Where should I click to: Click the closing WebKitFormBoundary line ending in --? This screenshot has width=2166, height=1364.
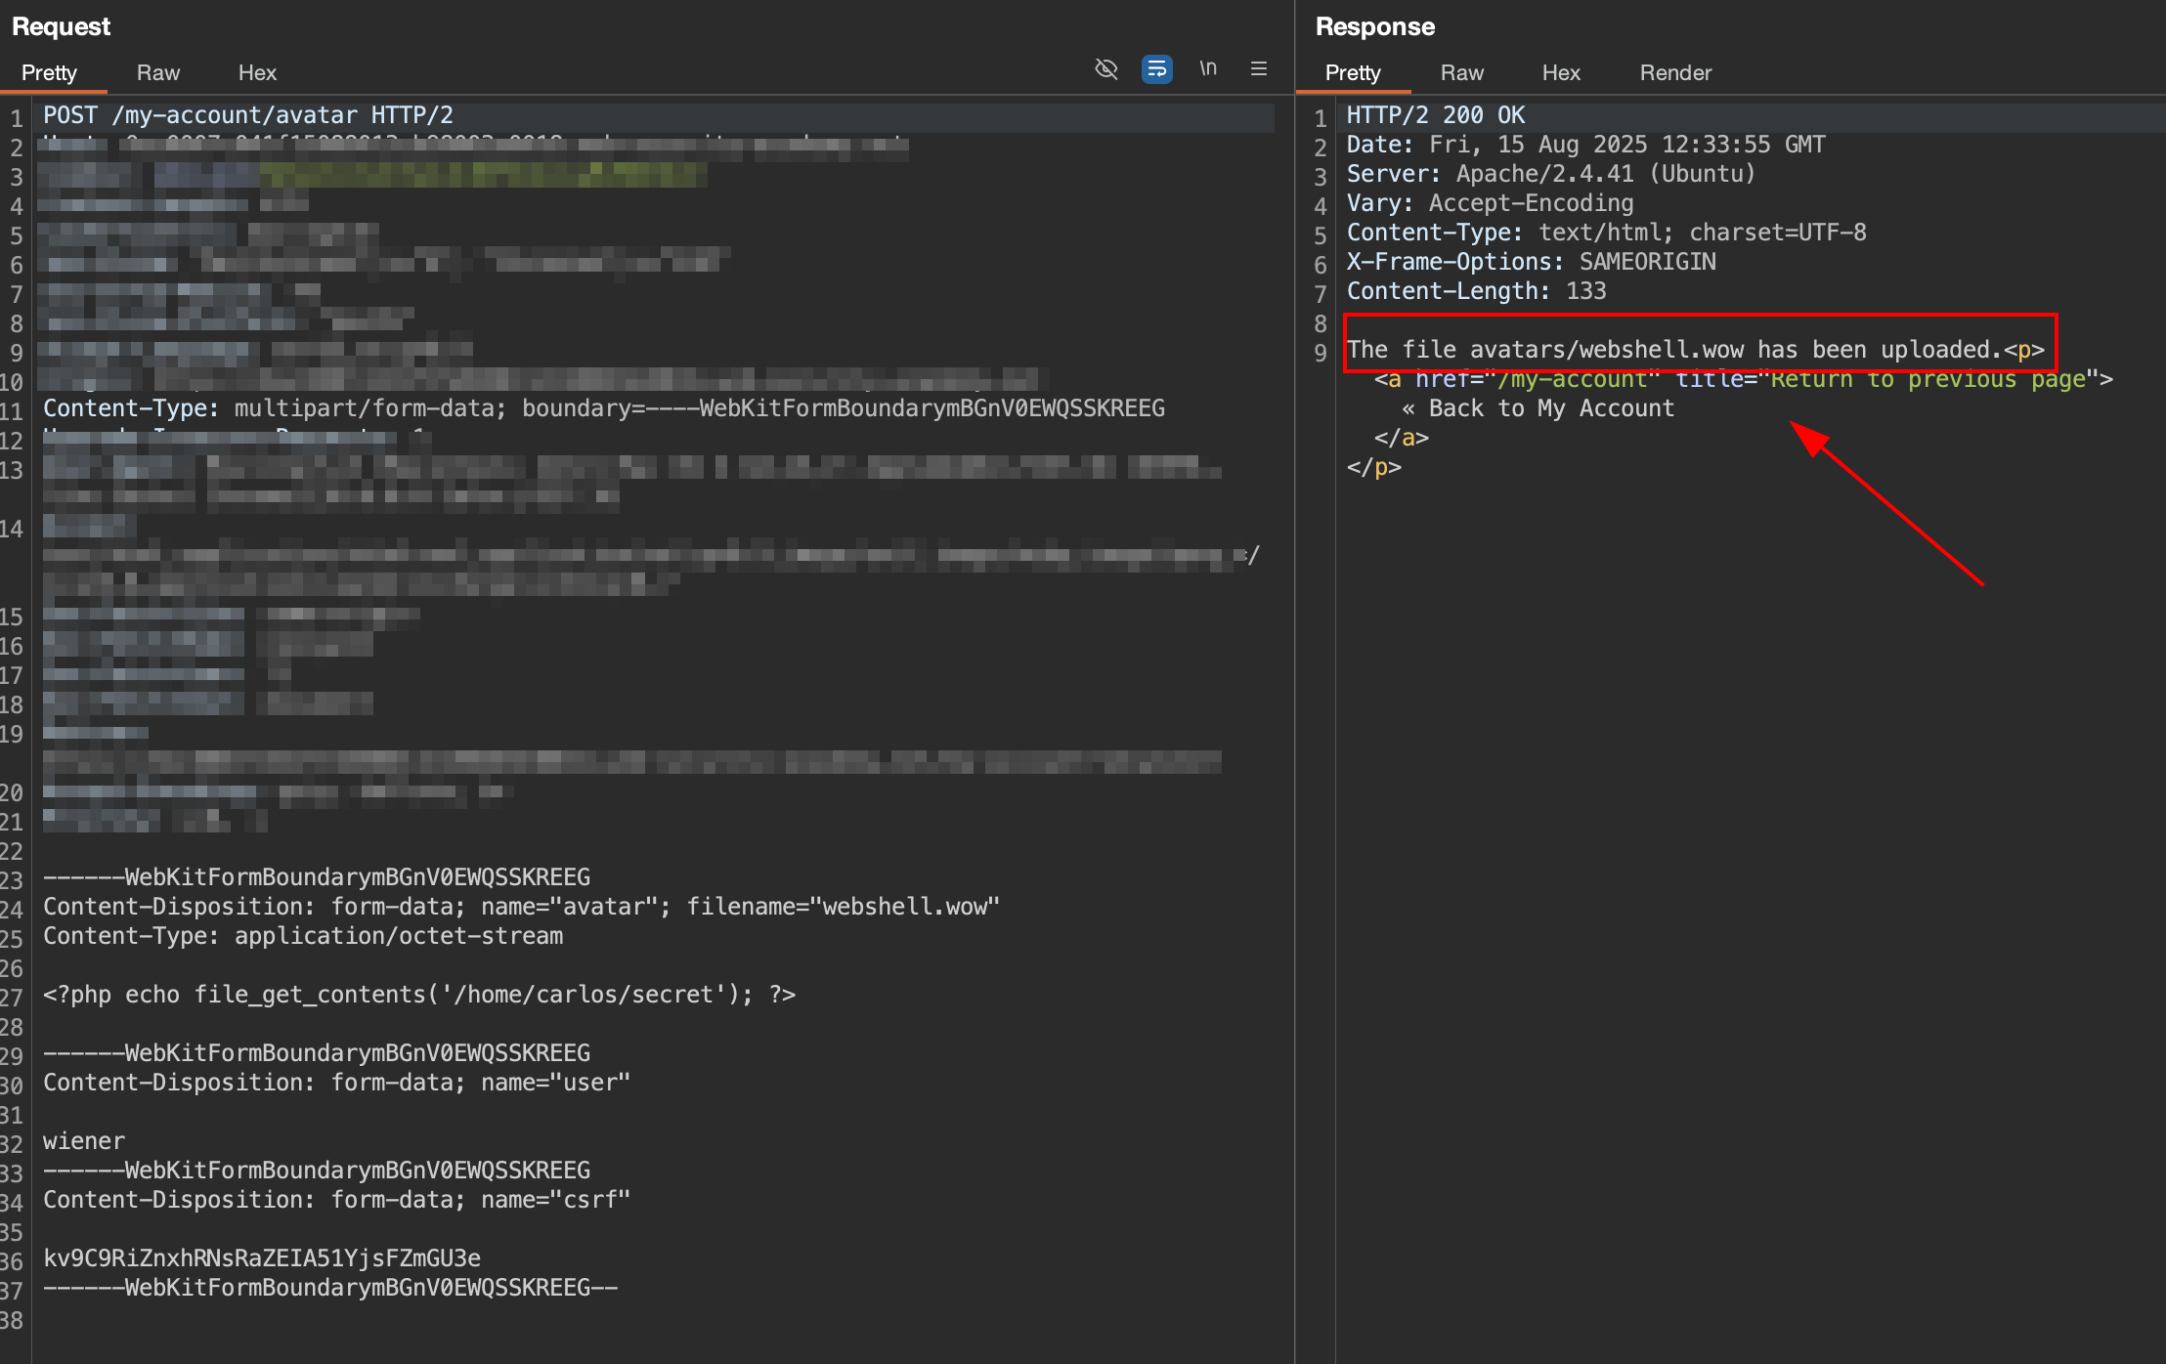tap(330, 1288)
